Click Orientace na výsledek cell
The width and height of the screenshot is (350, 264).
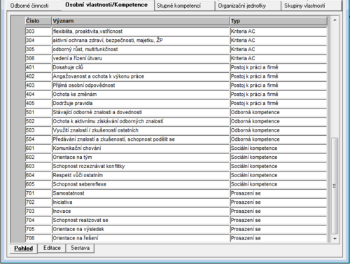tap(141, 229)
